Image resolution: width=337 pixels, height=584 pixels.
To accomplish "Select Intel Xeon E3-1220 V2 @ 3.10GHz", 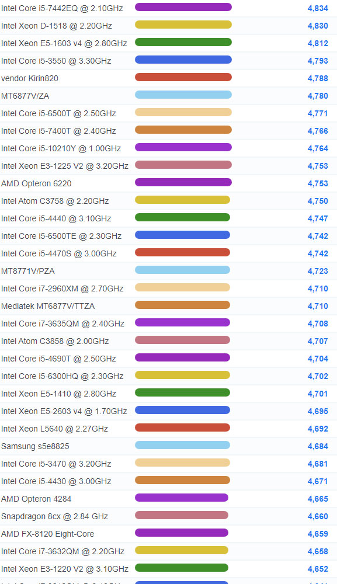I will point(65,568).
